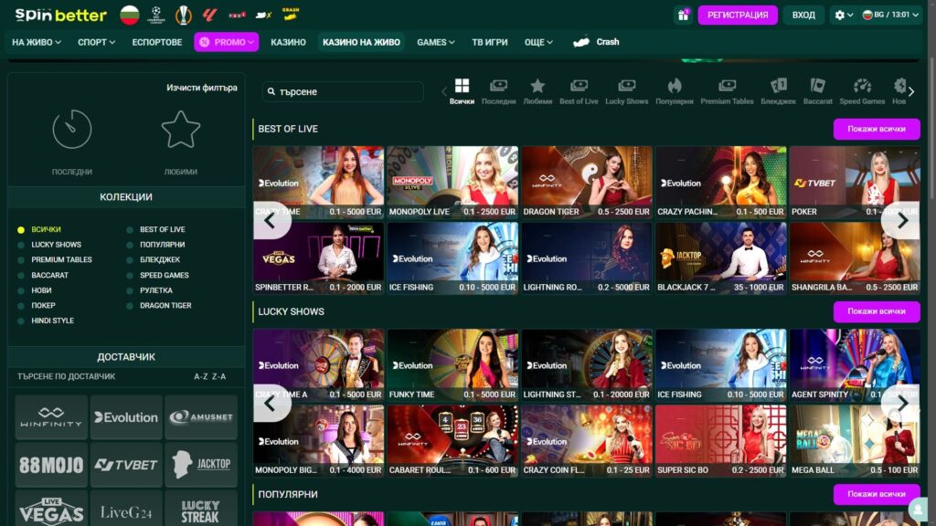The height and width of the screenshot is (526, 936).
Task: Select the Рулетка collection radio option
Action: click(x=130, y=290)
